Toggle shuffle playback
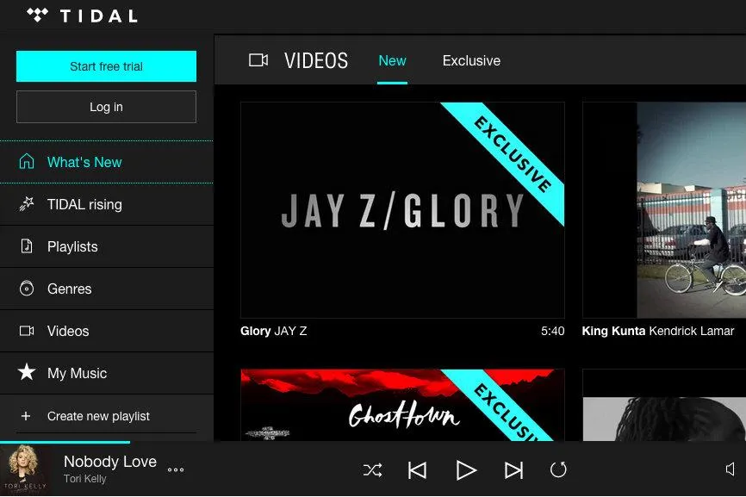Image resolution: width=746 pixels, height=497 pixels. click(372, 470)
